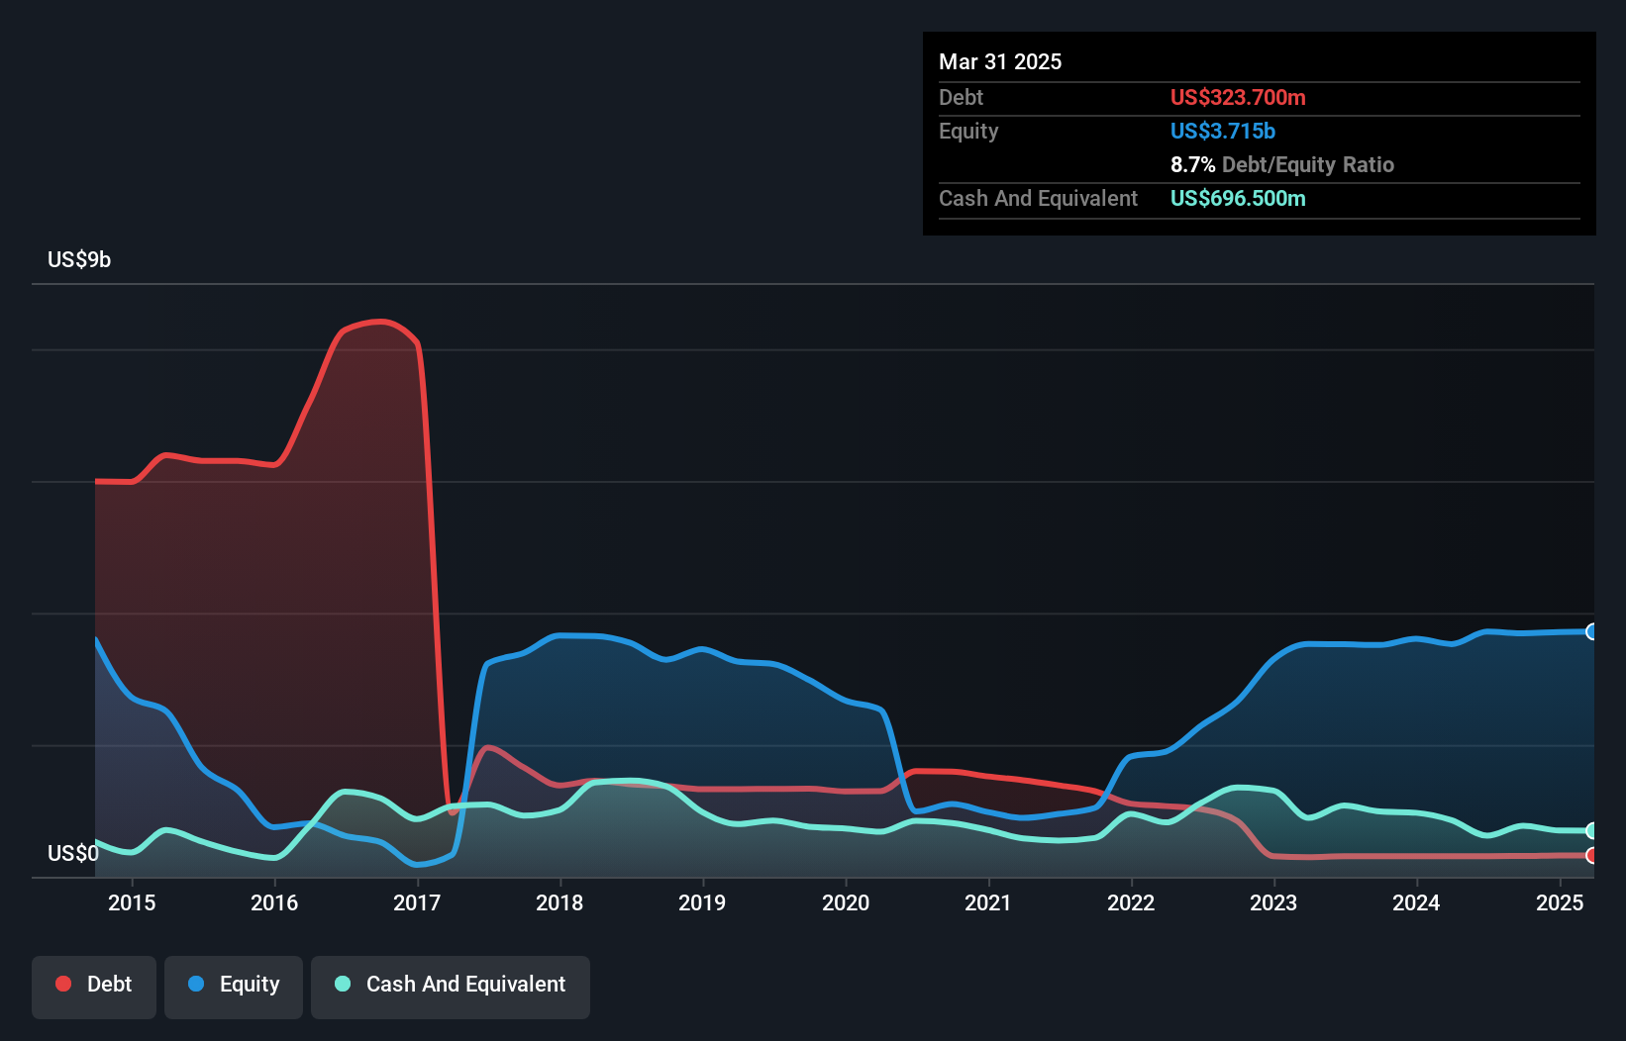This screenshot has height=1041, width=1626.
Task: Click the 2021 x-axis label
Action: [988, 902]
